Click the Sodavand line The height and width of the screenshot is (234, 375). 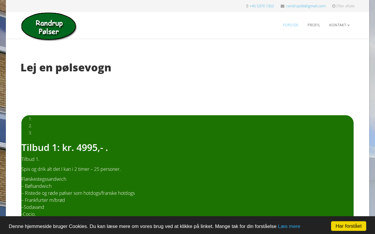33,207
